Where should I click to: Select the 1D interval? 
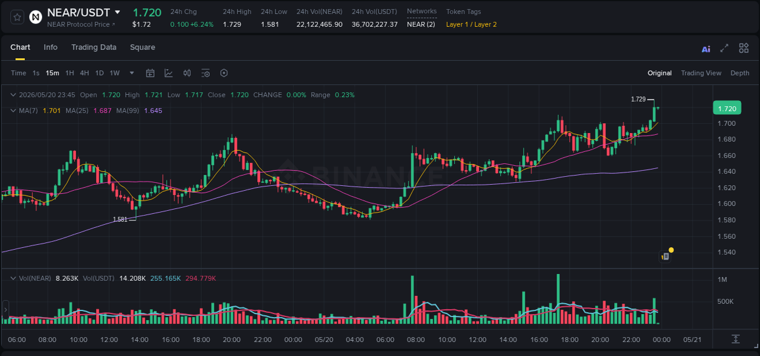(x=99, y=73)
